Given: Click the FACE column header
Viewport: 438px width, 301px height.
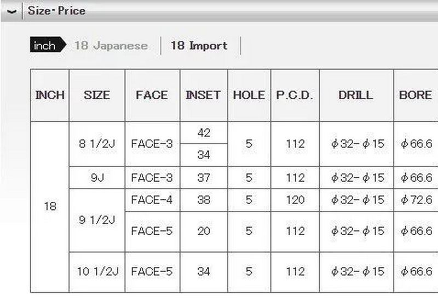Looking at the screenshot, I should (x=152, y=95).
